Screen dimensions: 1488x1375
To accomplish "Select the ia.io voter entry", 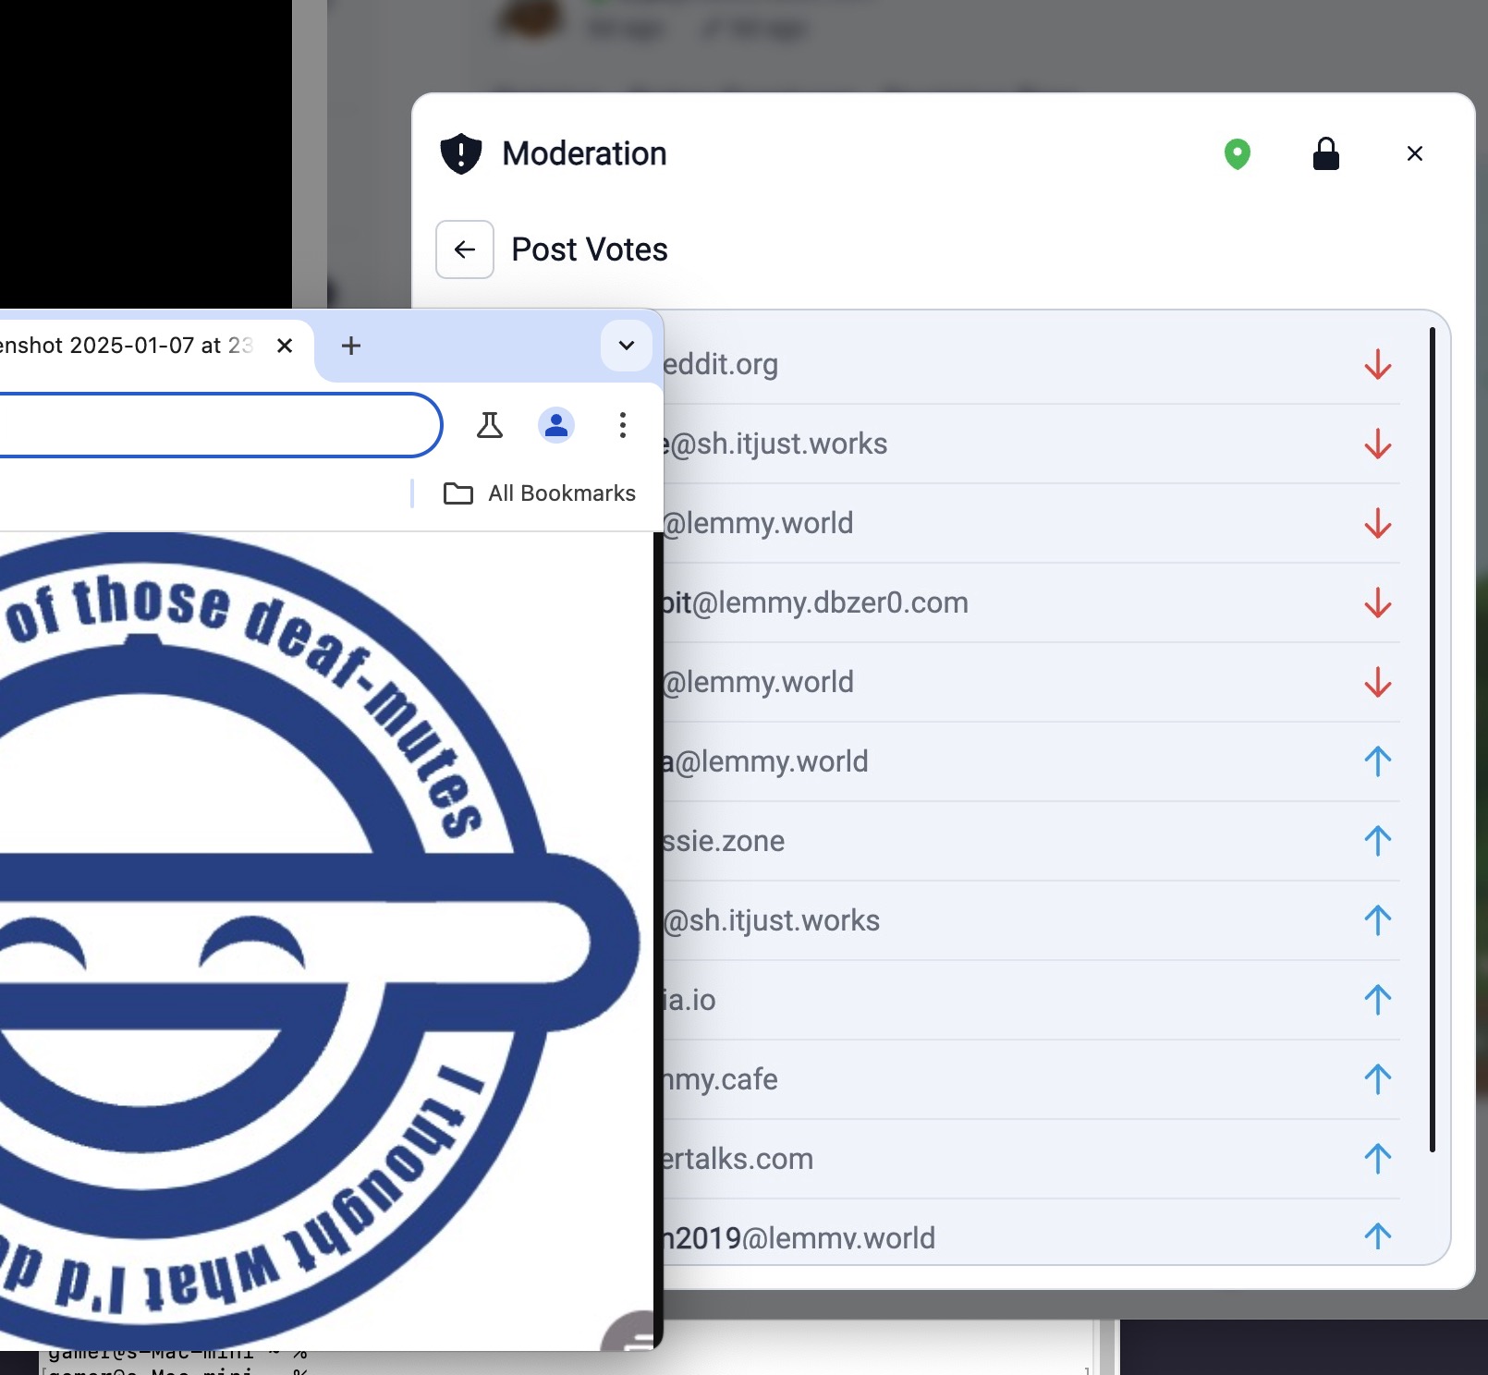I will click(x=1031, y=1000).
